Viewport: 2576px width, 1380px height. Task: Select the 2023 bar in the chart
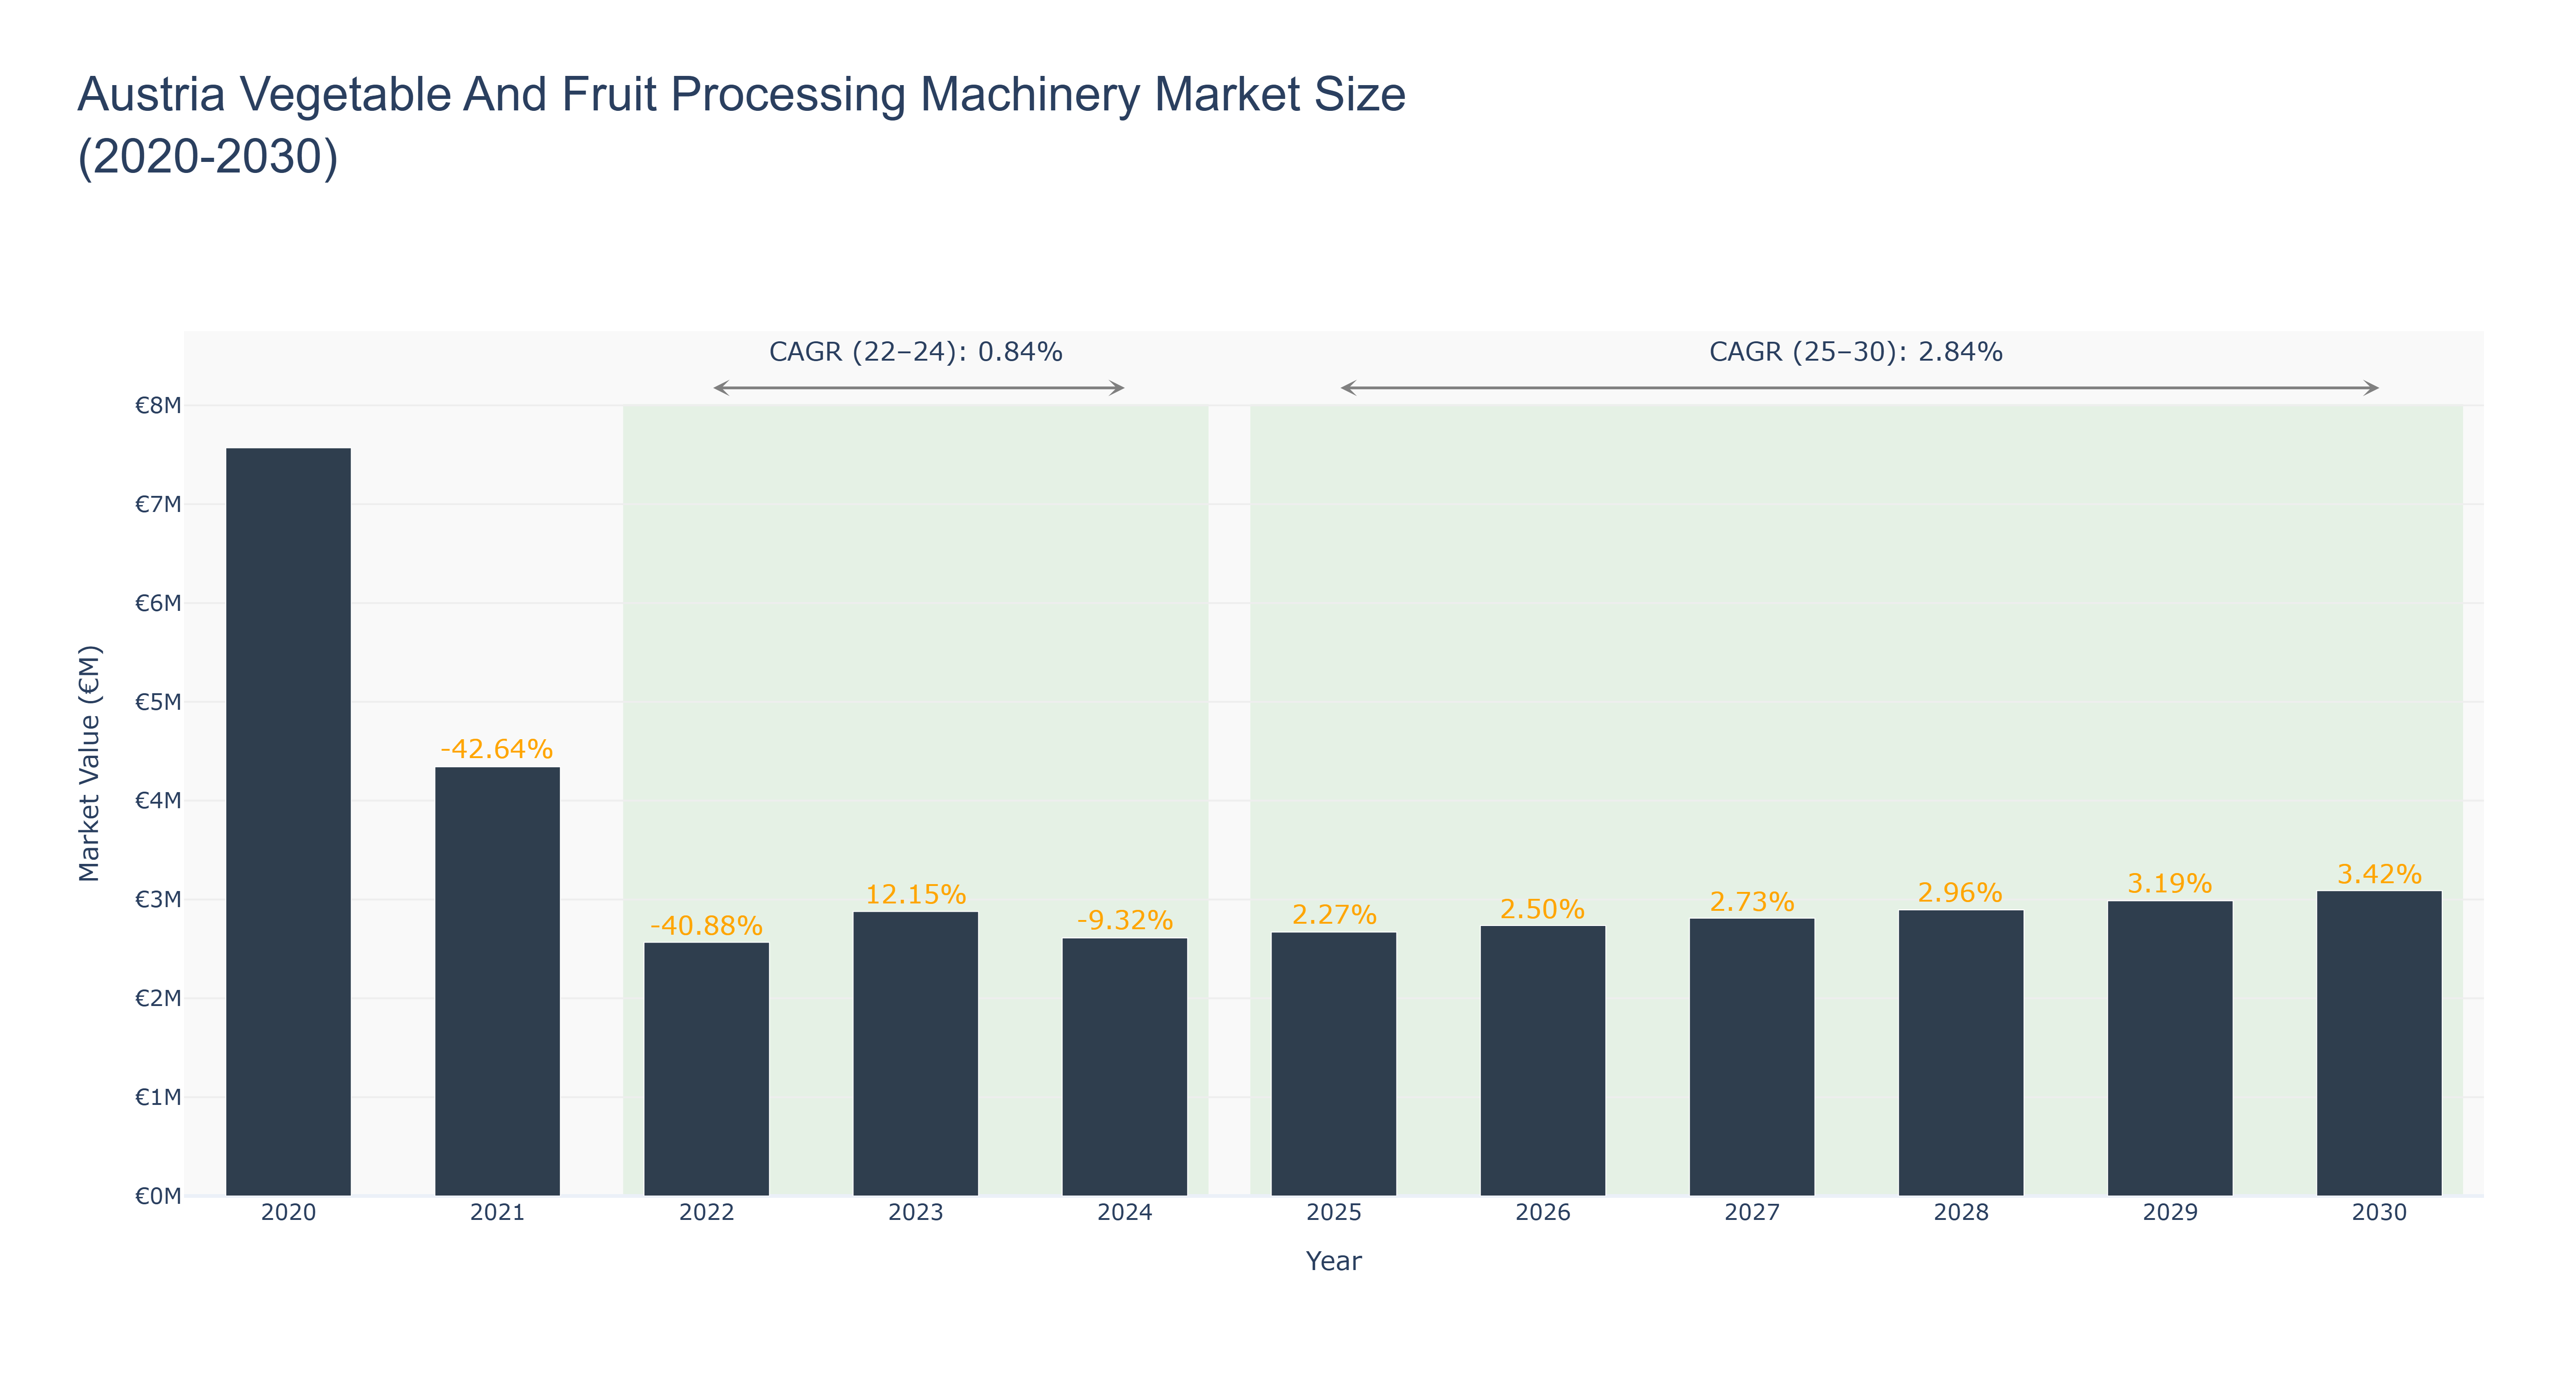[x=915, y=1053]
